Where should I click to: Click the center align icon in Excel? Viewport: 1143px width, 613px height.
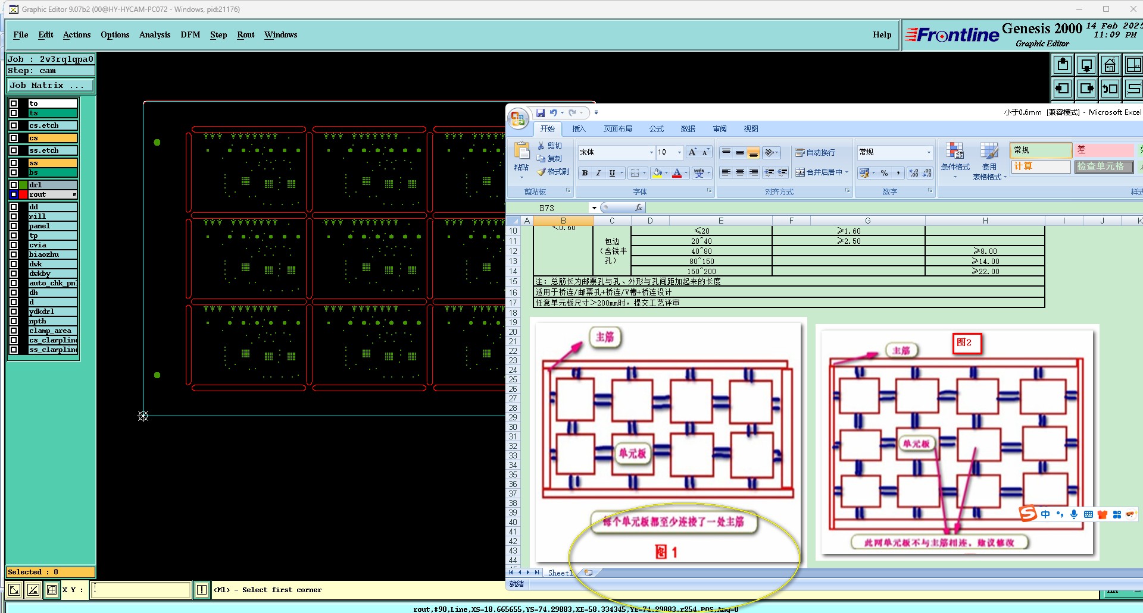pos(739,172)
